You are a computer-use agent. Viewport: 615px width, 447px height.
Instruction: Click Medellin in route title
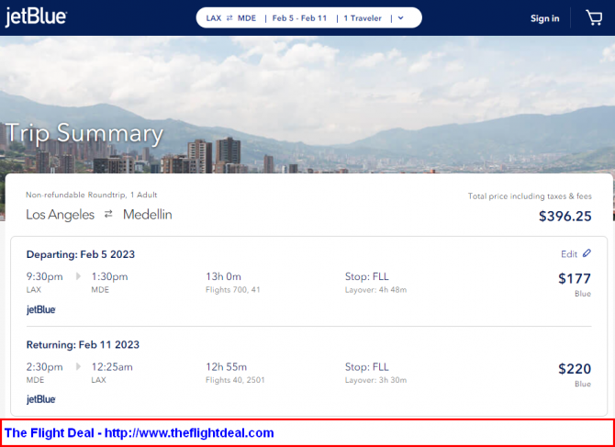[x=148, y=215]
